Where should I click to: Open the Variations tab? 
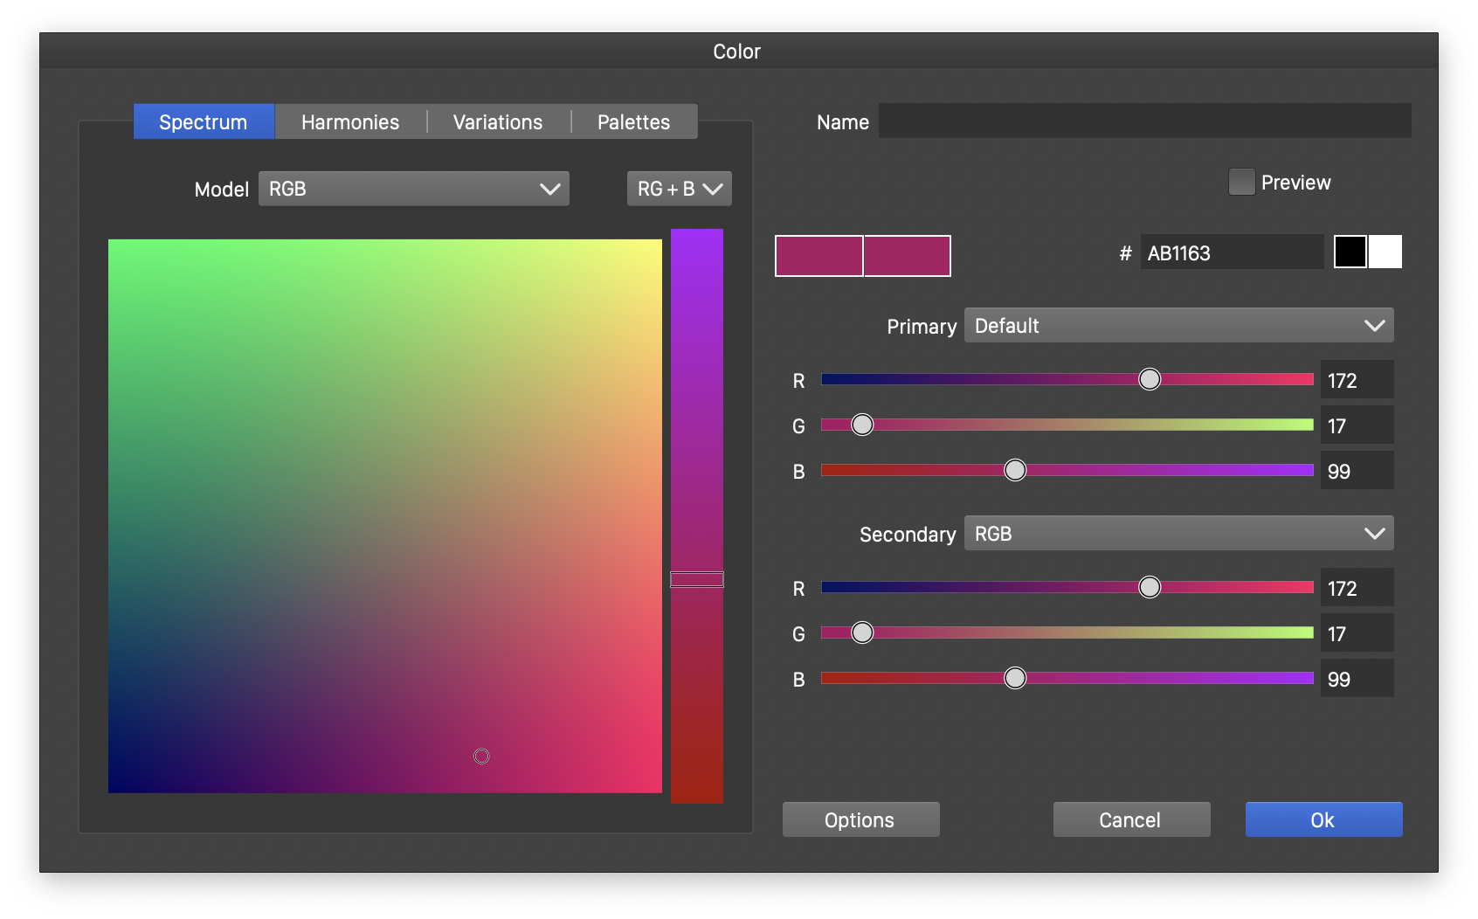tap(496, 121)
